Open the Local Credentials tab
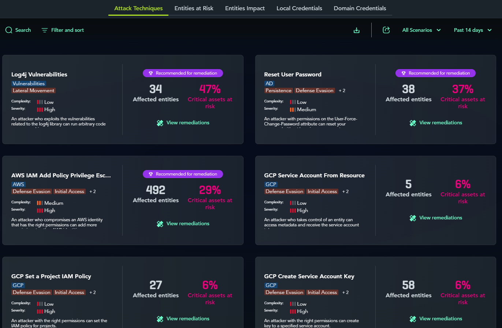502x328 pixels. pyautogui.click(x=299, y=8)
